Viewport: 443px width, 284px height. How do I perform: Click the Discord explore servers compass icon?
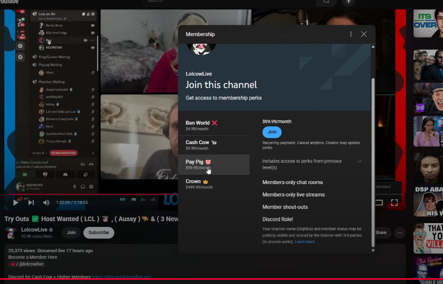coord(20,57)
